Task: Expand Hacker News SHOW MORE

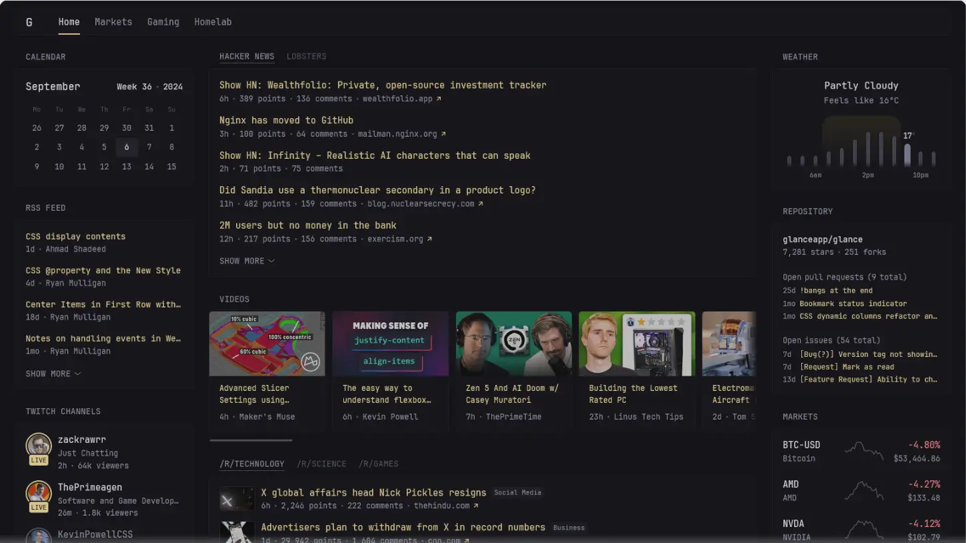Action: pyautogui.click(x=247, y=261)
